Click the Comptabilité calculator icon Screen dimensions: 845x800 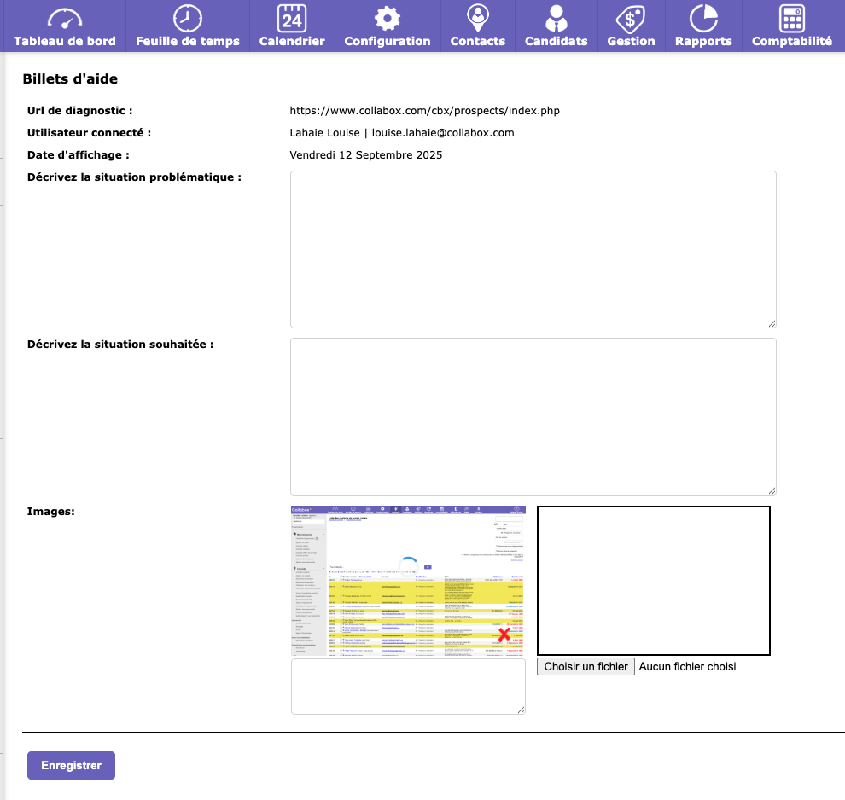[792, 18]
